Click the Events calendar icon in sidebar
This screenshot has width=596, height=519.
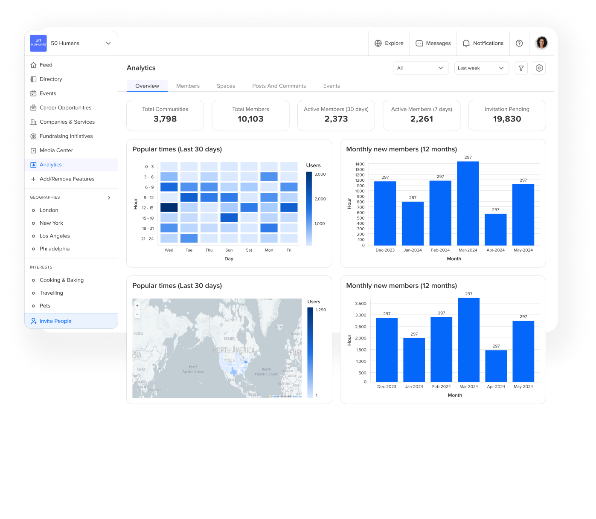click(x=33, y=93)
